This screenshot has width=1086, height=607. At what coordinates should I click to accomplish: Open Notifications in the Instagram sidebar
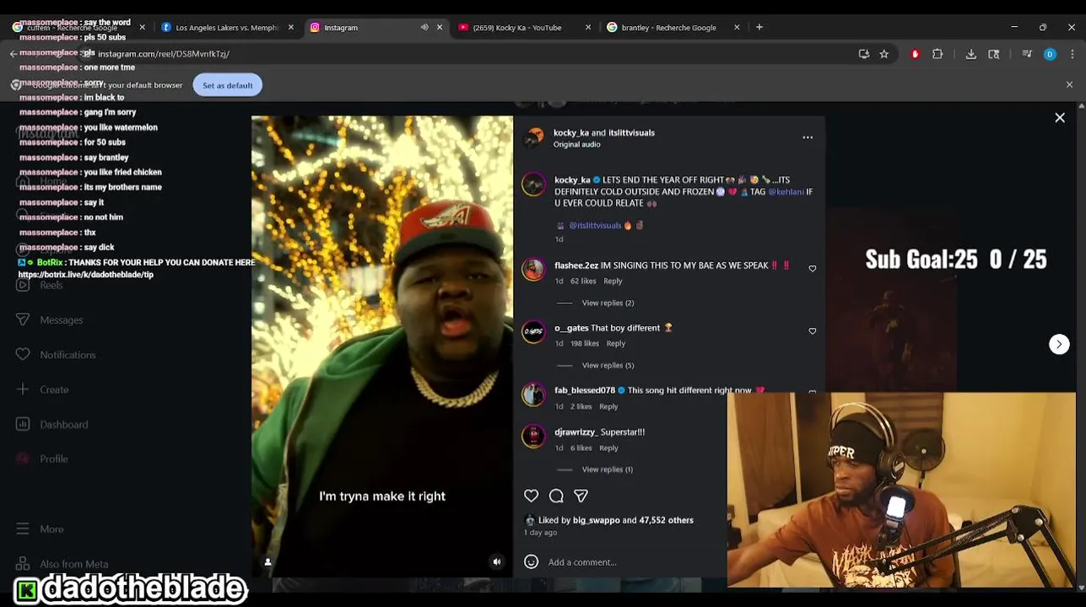point(68,354)
